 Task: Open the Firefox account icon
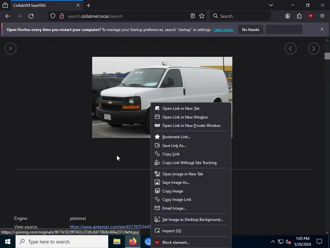(287, 16)
